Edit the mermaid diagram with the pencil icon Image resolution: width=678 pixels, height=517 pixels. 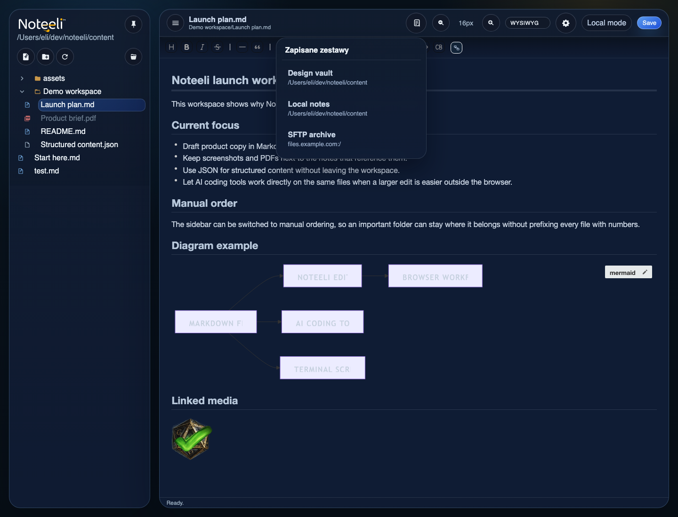point(645,272)
